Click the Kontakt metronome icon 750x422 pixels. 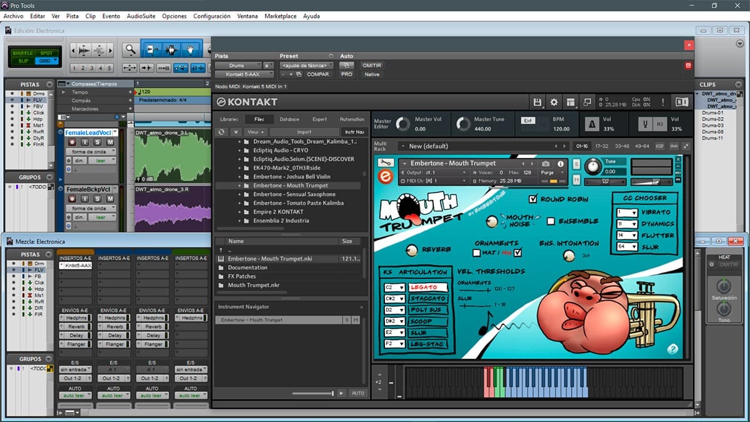click(x=591, y=123)
